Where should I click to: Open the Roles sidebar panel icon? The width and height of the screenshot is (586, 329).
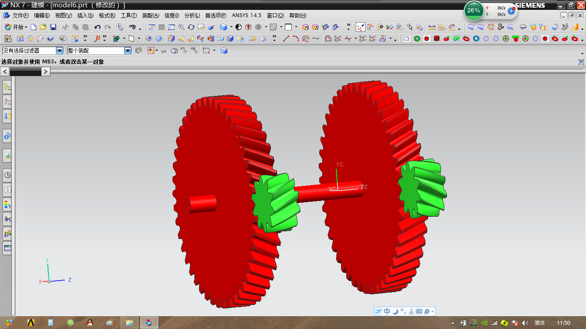7,233
